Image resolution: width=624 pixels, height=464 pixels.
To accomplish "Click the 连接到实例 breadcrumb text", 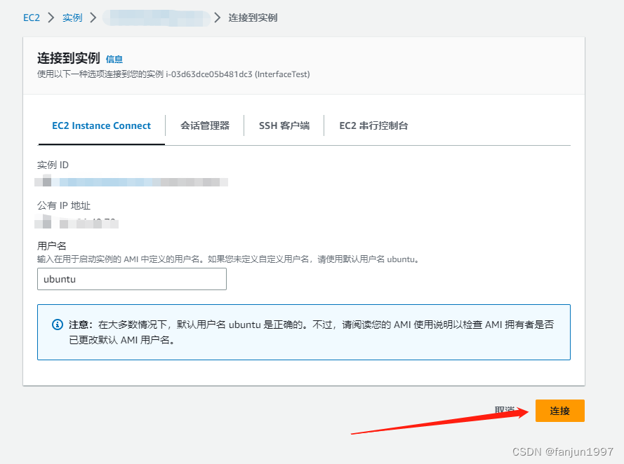I will (x=253, y=18).
